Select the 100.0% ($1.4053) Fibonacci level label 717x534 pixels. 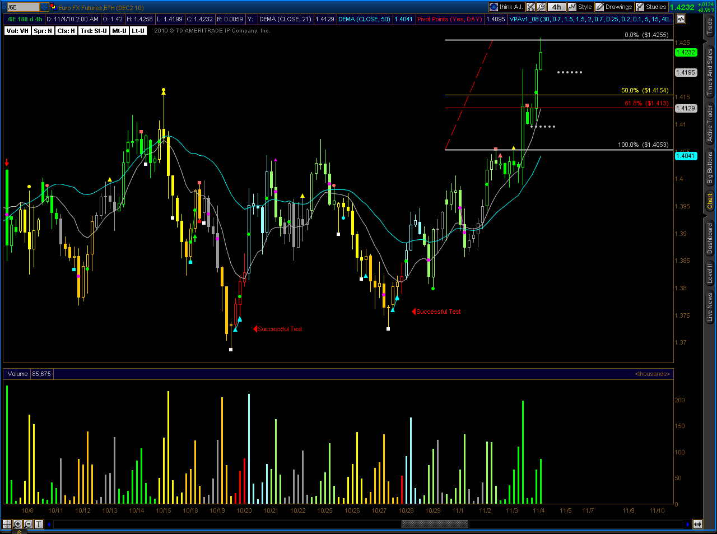pos(643,145)
